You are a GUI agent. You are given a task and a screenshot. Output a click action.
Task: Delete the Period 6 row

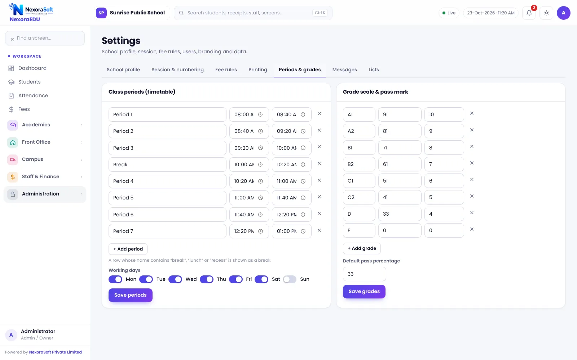[319, 213]
